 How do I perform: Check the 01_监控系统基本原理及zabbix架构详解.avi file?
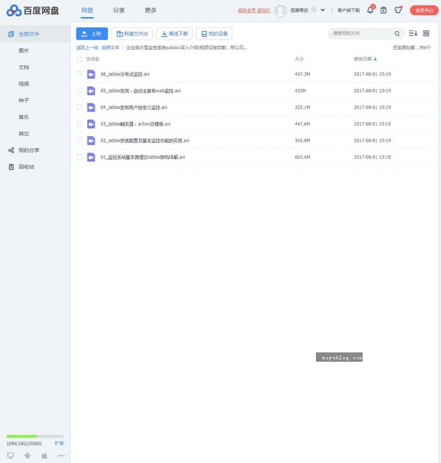(79, 157)
